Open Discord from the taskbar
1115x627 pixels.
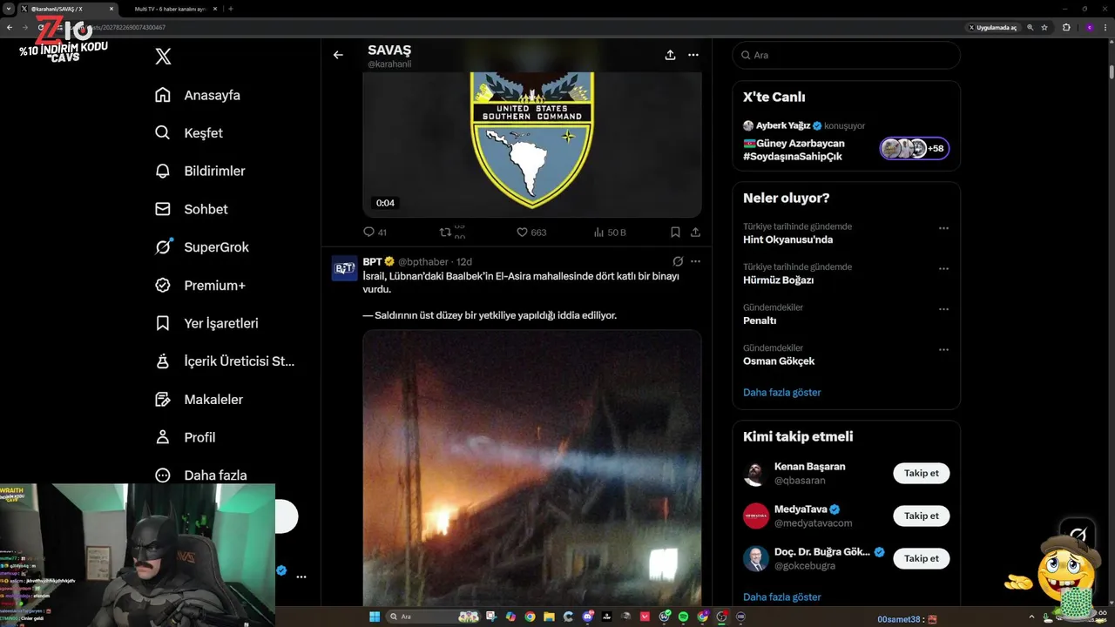click(x=588, y=617)
